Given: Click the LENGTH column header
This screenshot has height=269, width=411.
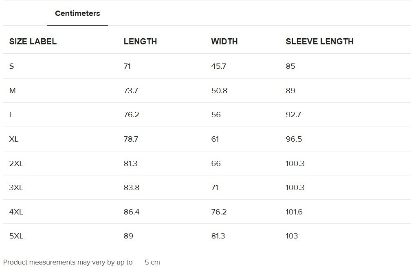Looking at the screenshot, I should click(140, 42).
